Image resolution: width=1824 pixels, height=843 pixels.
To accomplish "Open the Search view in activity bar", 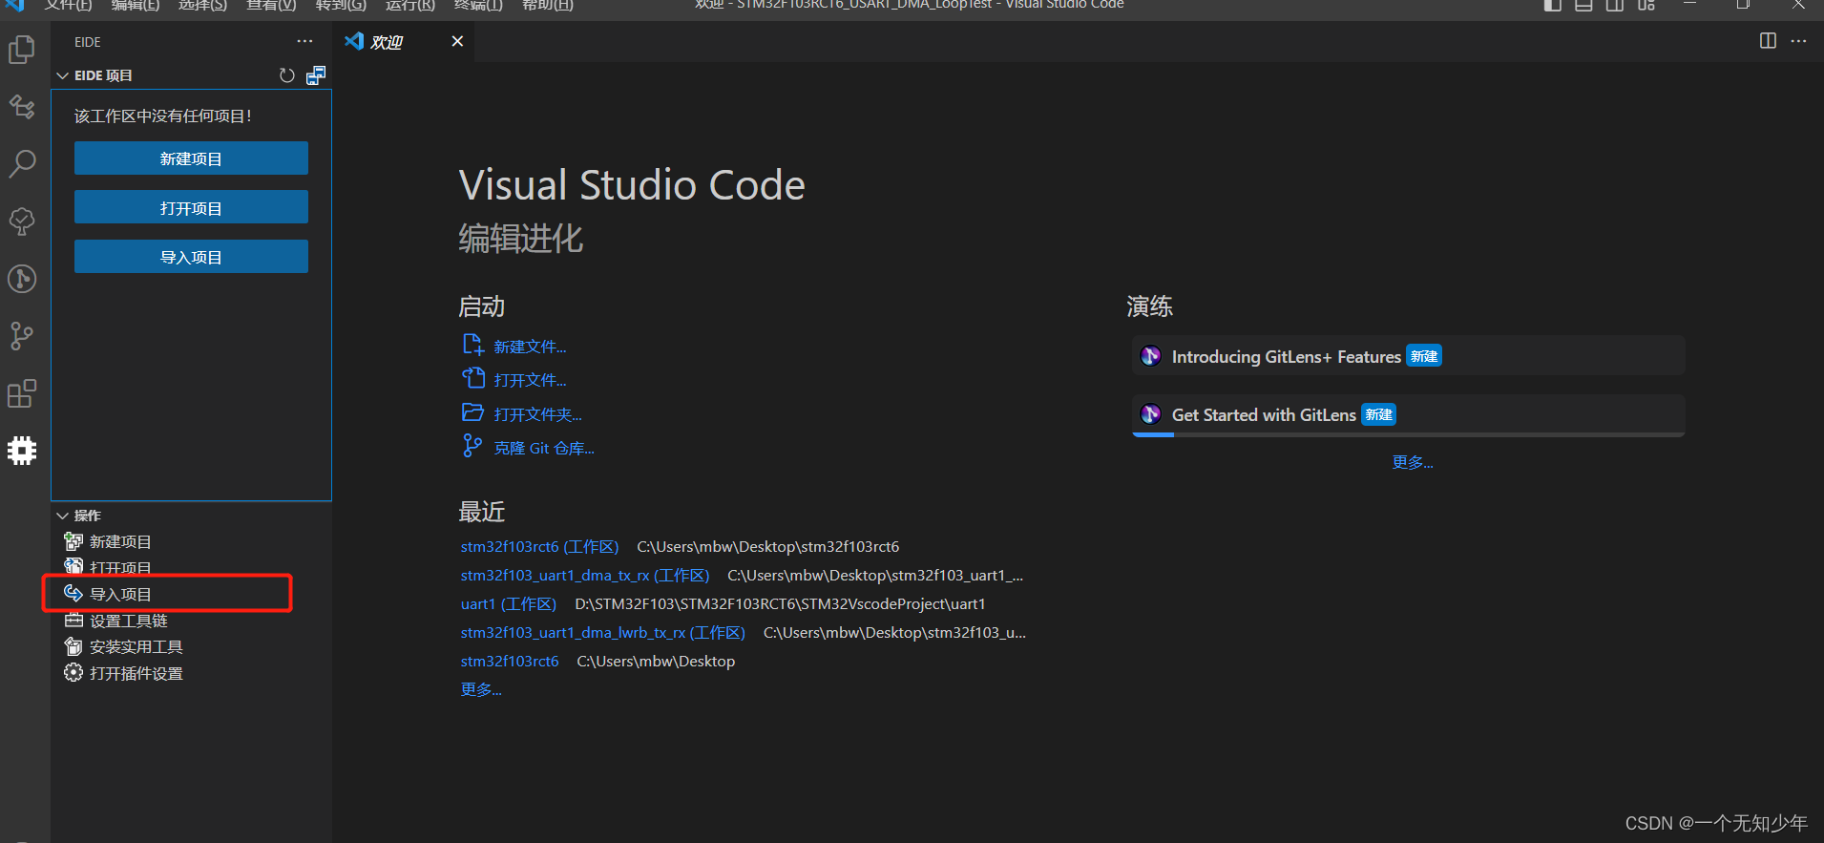I will coord(22,164).
